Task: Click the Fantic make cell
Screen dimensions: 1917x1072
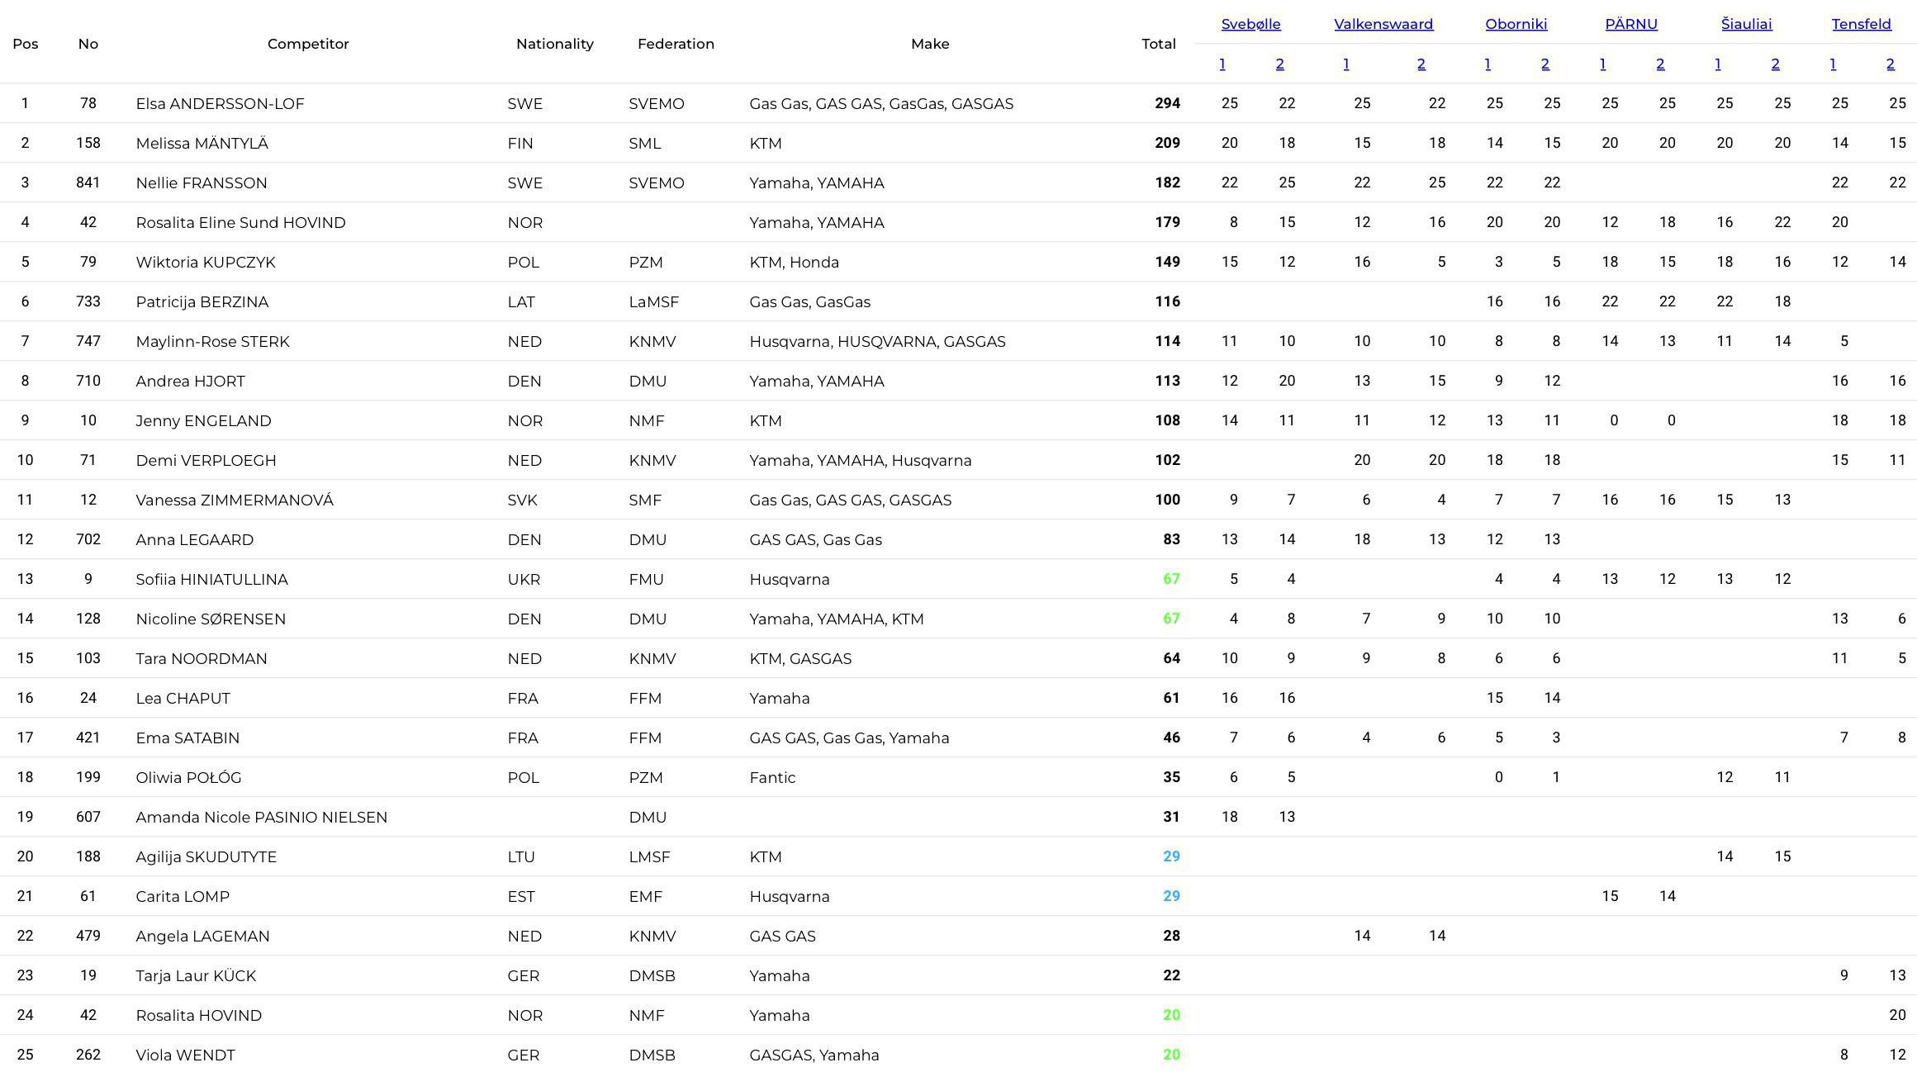Action: (772, 777)
